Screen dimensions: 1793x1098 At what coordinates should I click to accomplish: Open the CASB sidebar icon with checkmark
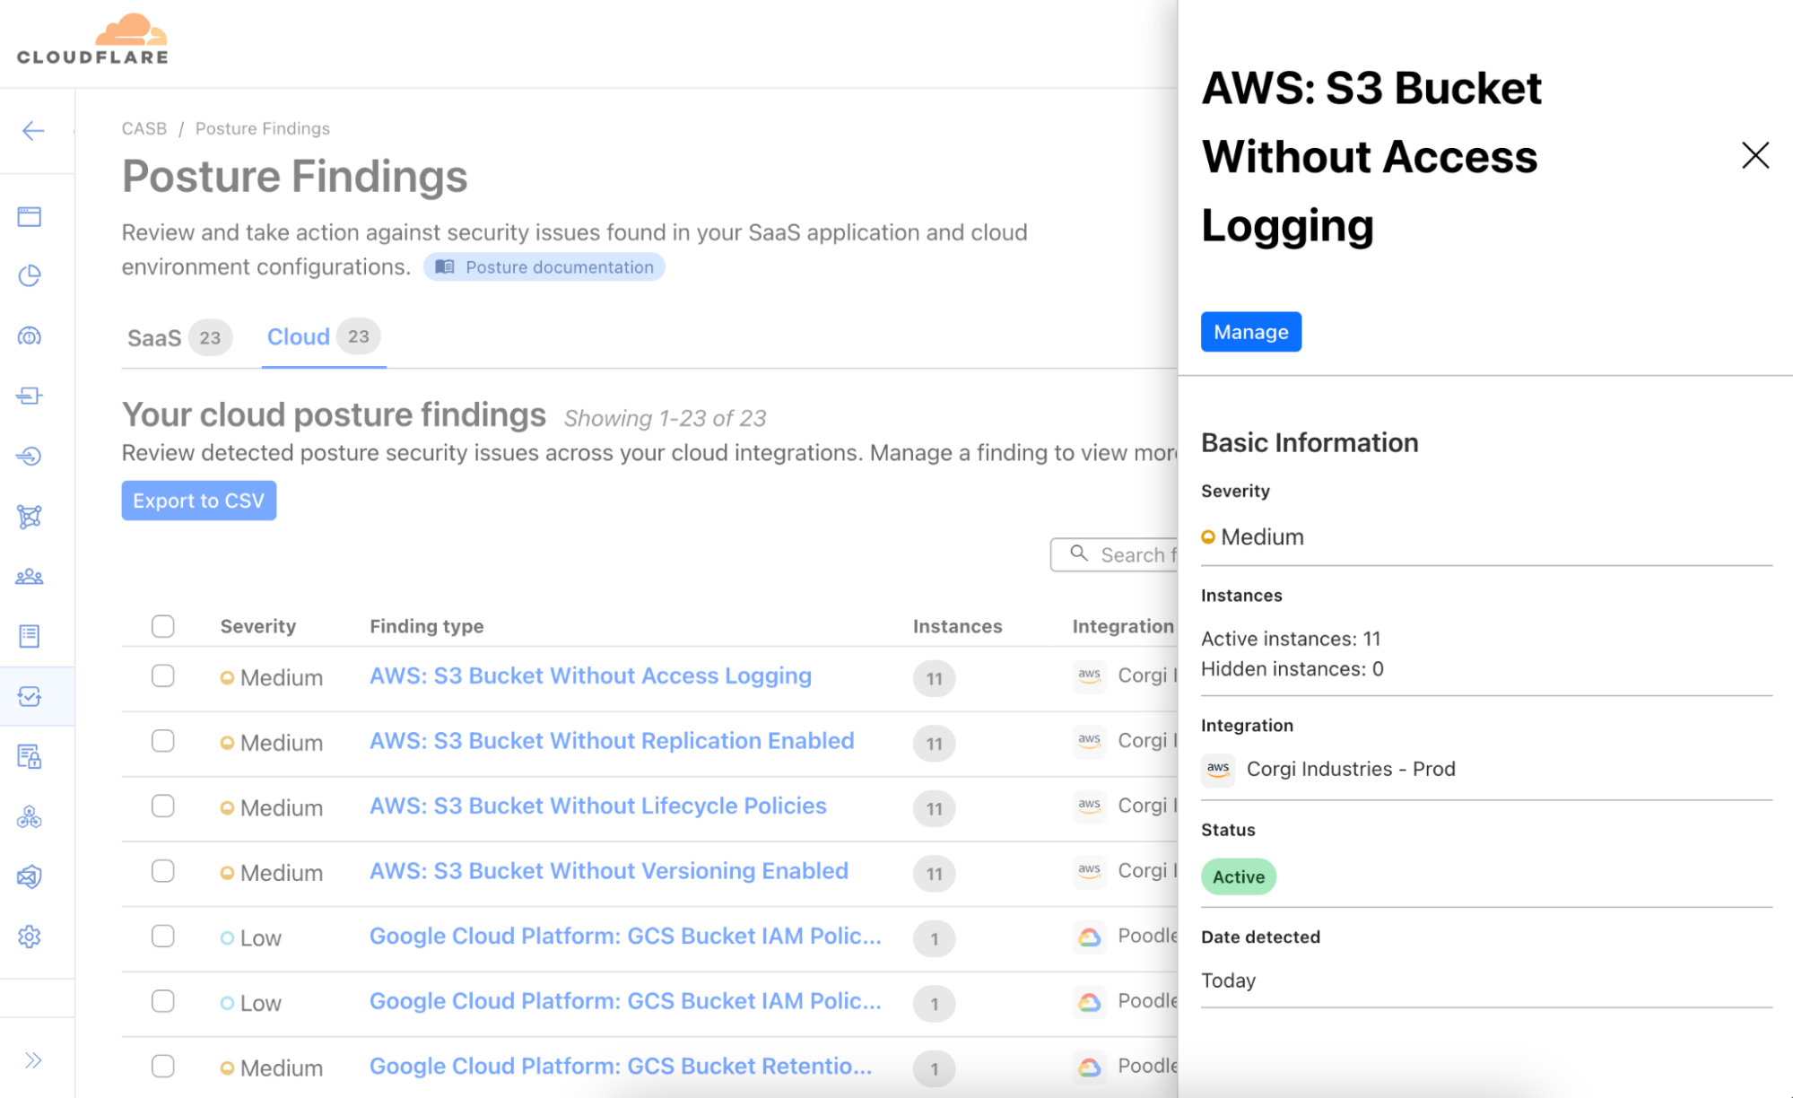pos(30,696)
